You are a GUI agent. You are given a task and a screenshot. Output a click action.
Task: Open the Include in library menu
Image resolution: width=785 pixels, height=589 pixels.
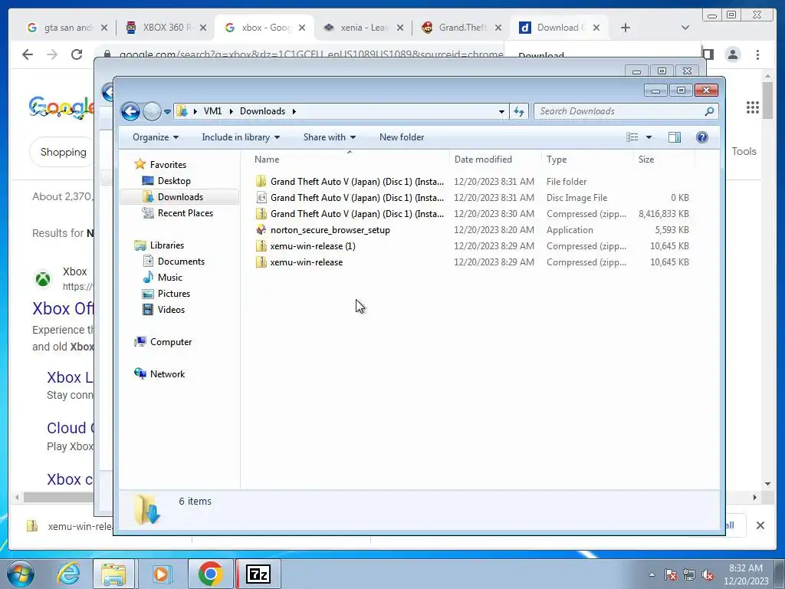241,137
